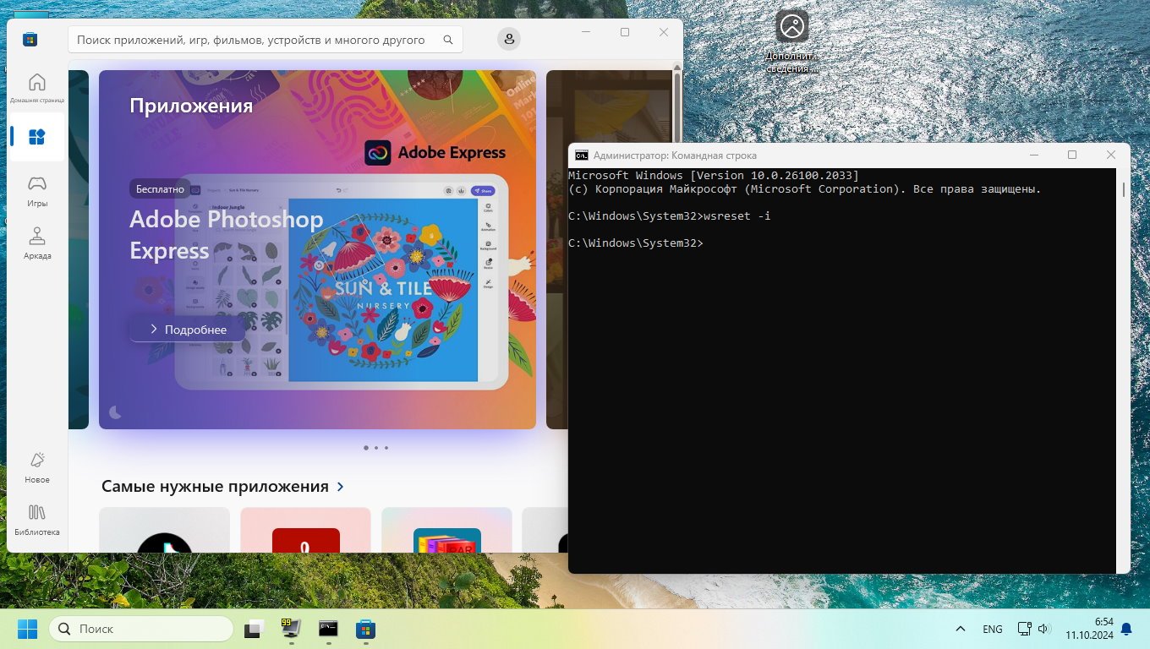Open the Windows Start menu
This screenshot has height=649, width=1150.
click(28, 629)
